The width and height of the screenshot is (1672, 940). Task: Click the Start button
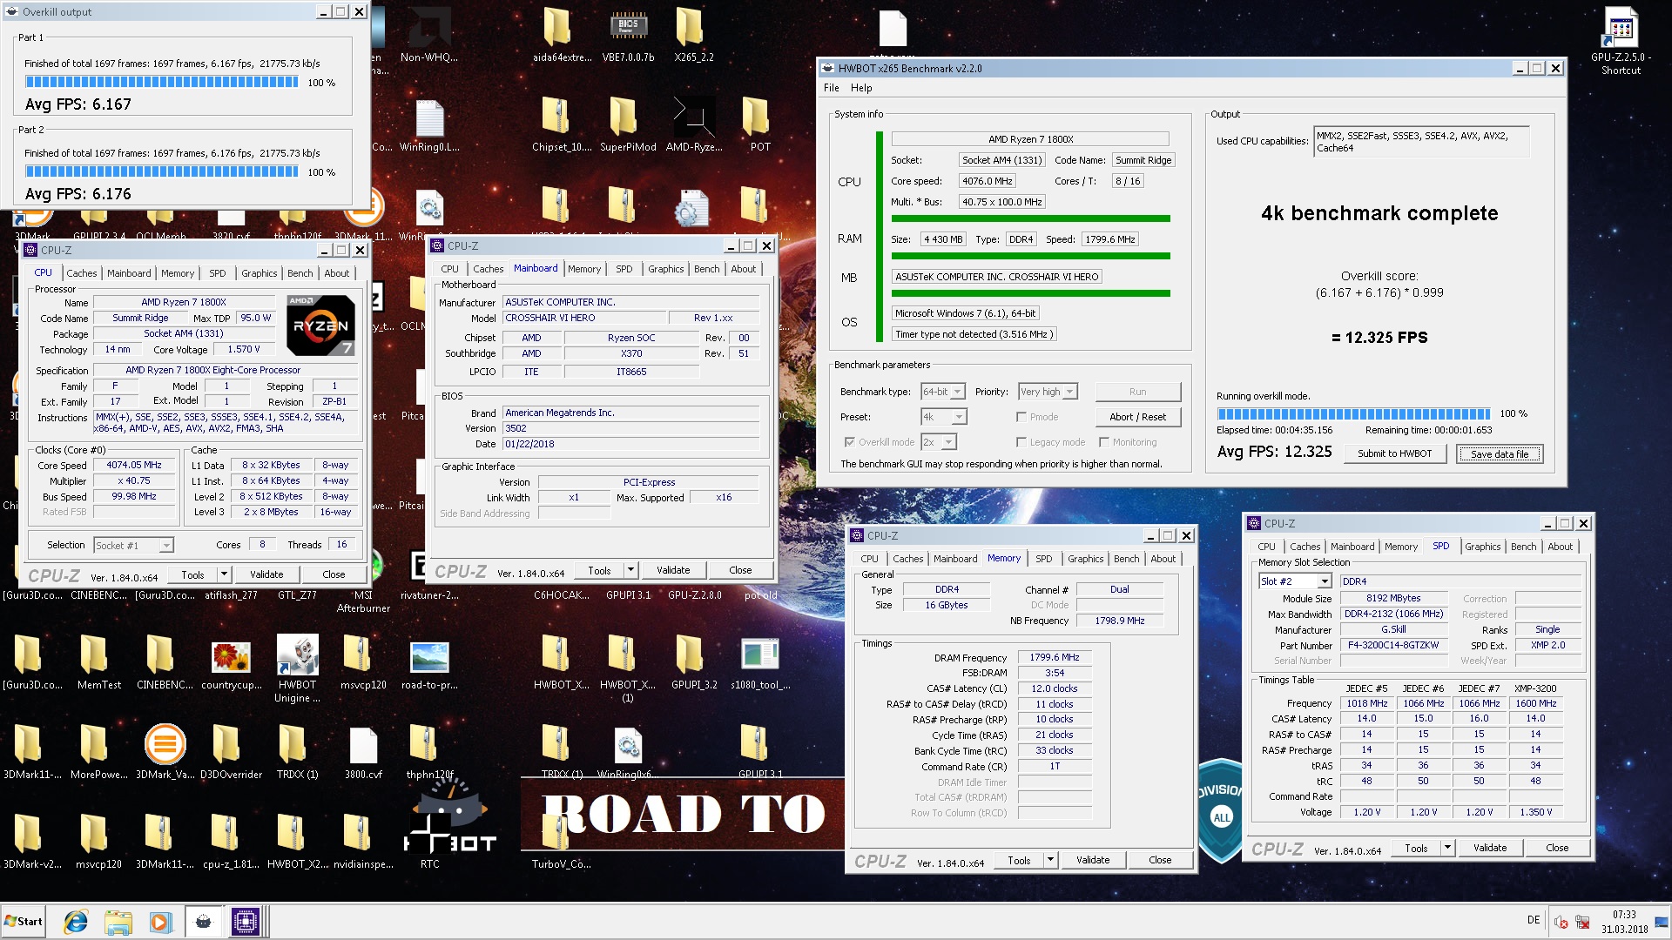tap(24, 921)
